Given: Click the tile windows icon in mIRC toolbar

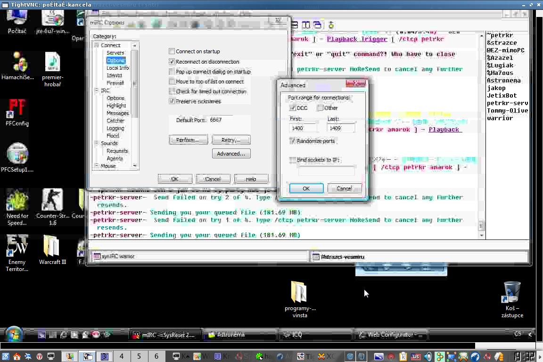Looking at the screenshot, I should click(306, 25).
